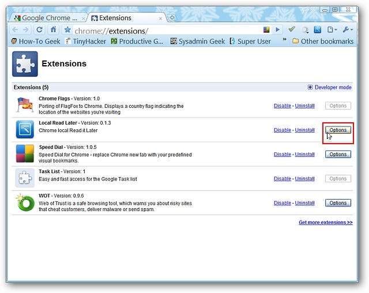This screenshot has height=293, width=369.
Task: Maximize the Chrome window
Action: click(x=334, y=10)
